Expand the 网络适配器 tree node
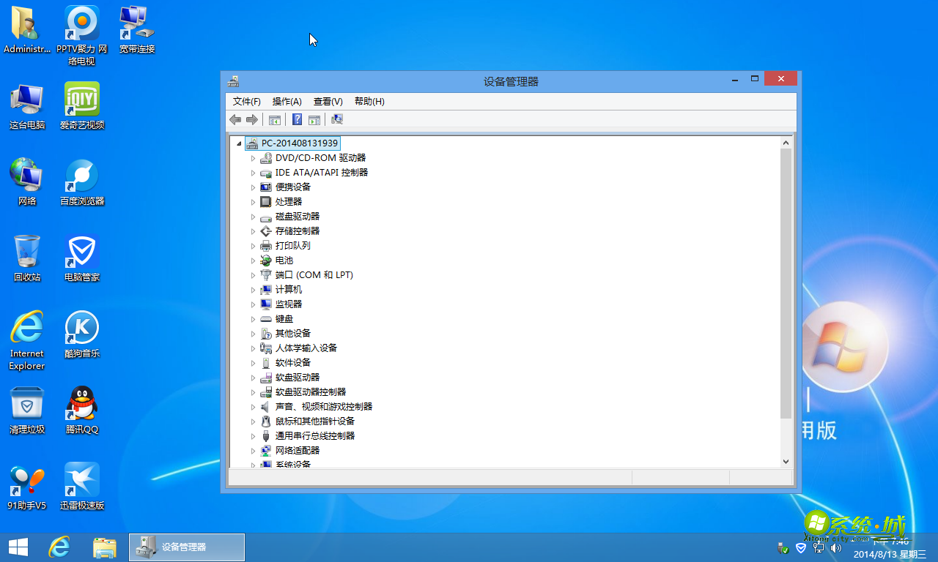The height and width of the screenshot is (562, 938). click(x=253, y=450)
